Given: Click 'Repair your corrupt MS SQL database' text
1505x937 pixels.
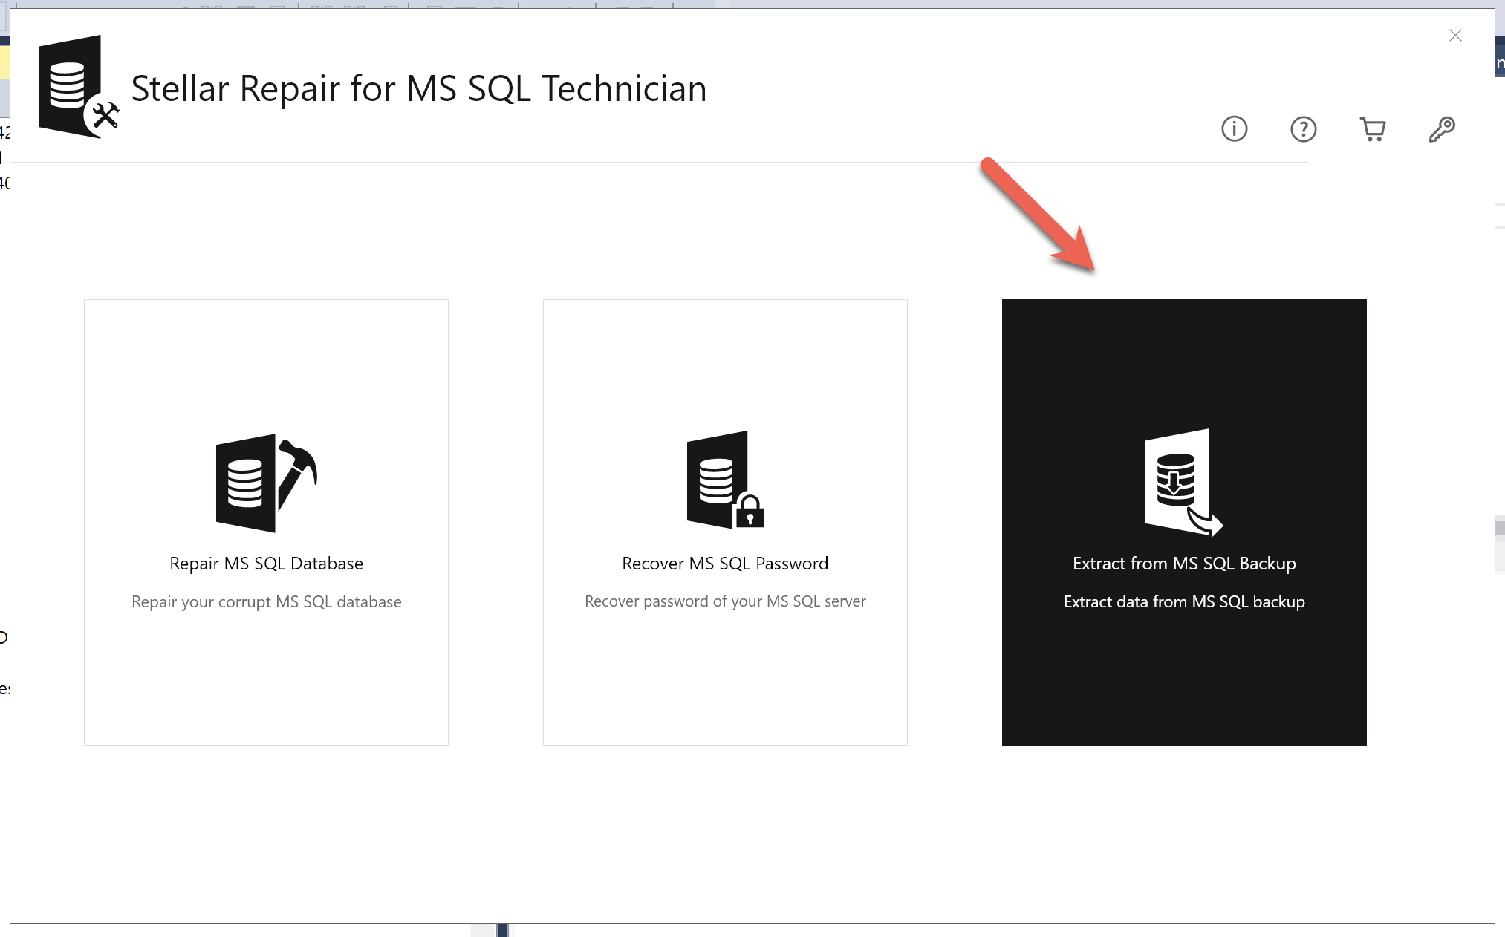Looking at the screenshot, I should (266, 602).
